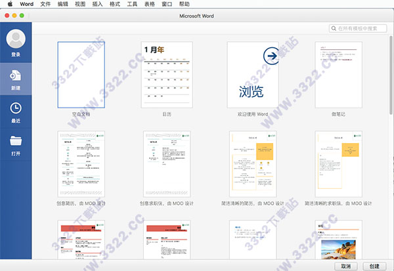The width and height of the screenshot is (394, 271).
Task: Click the 欢迎使用 Word caption
Action: tap(253, 114)
